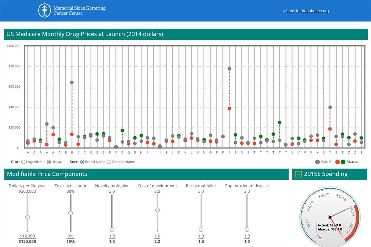Viewport: 371px width, 247px height.
Task: Select the Linear plot radio button
Action: (x=49, y=162)
